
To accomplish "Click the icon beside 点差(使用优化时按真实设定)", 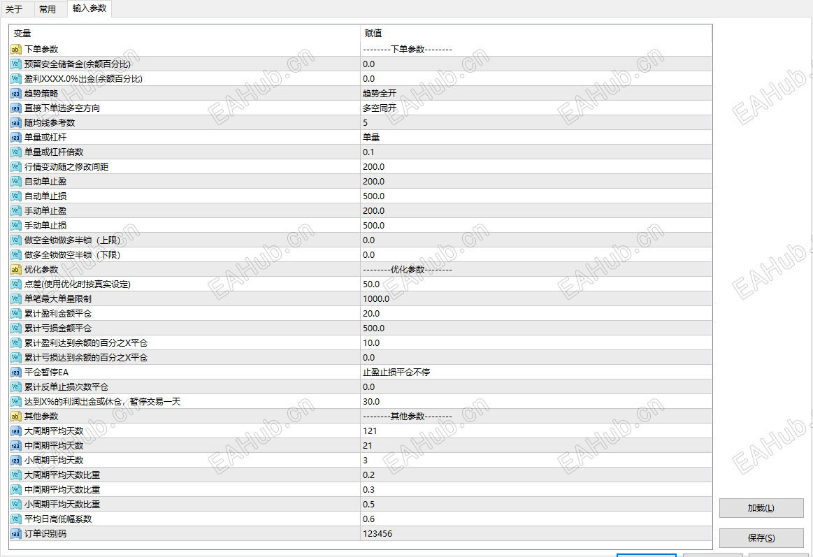I will tap(15, 284).
